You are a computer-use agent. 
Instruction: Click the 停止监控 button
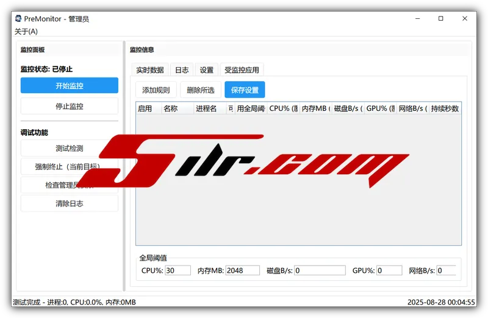(70, 107)
